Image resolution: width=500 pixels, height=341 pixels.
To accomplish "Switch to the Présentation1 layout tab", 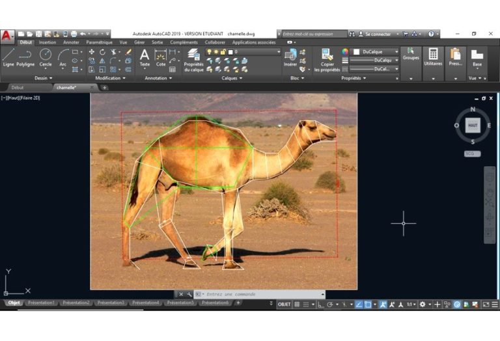I will [x=41, y=303].
